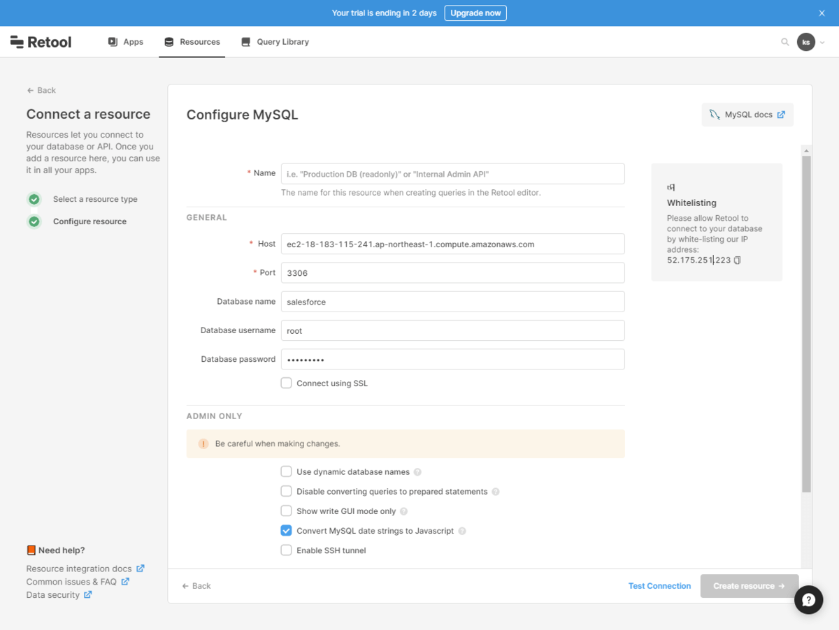
Task: Check the Enable SSH tunnel option
Action: point(286,550)
